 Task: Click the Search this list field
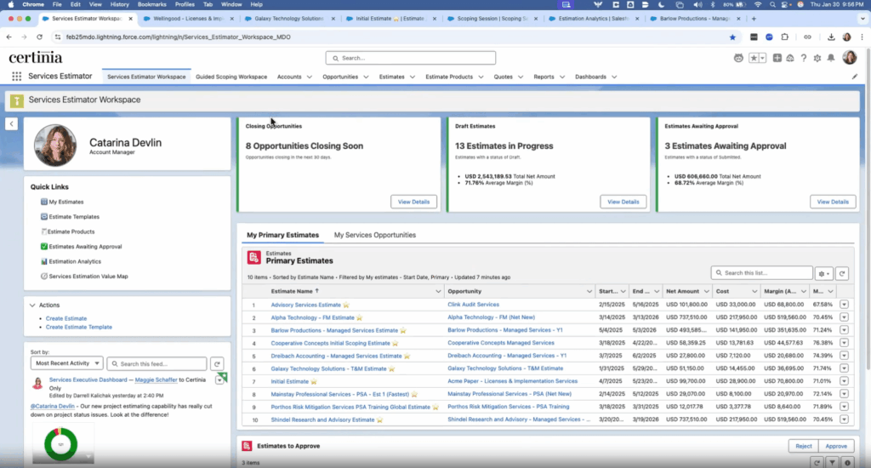(x=761, y=273)
